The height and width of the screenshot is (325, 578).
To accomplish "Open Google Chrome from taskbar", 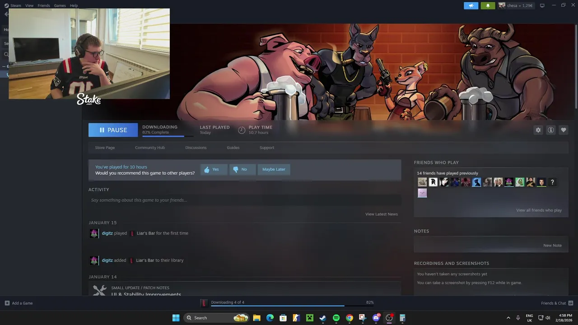I will (x=349, y=318).
